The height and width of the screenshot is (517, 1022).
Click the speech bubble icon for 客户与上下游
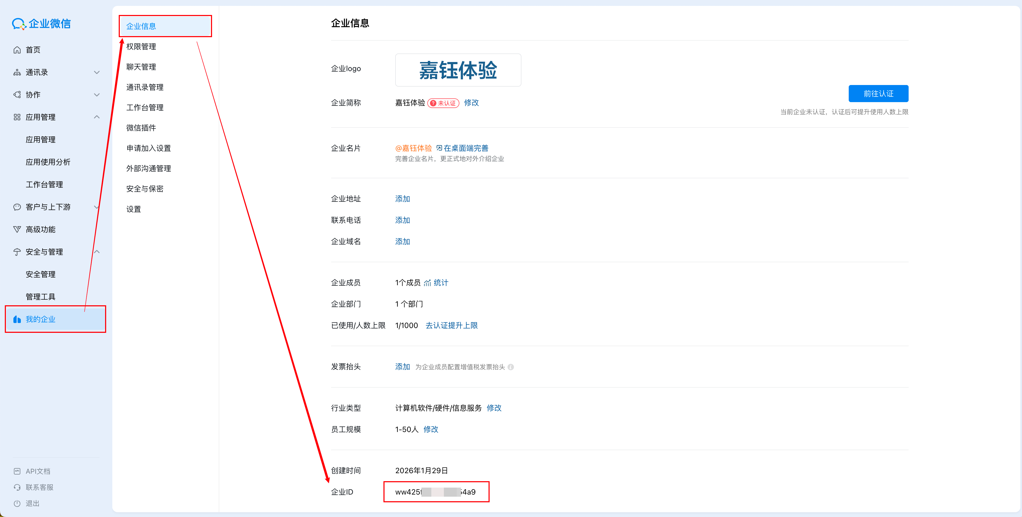tap(17, 207)
